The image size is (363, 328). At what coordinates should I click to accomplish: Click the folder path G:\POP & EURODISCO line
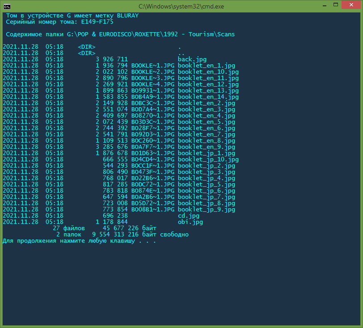coord(120,34)
